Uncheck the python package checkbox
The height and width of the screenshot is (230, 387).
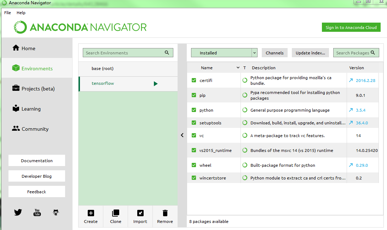[x=194, y=110]
